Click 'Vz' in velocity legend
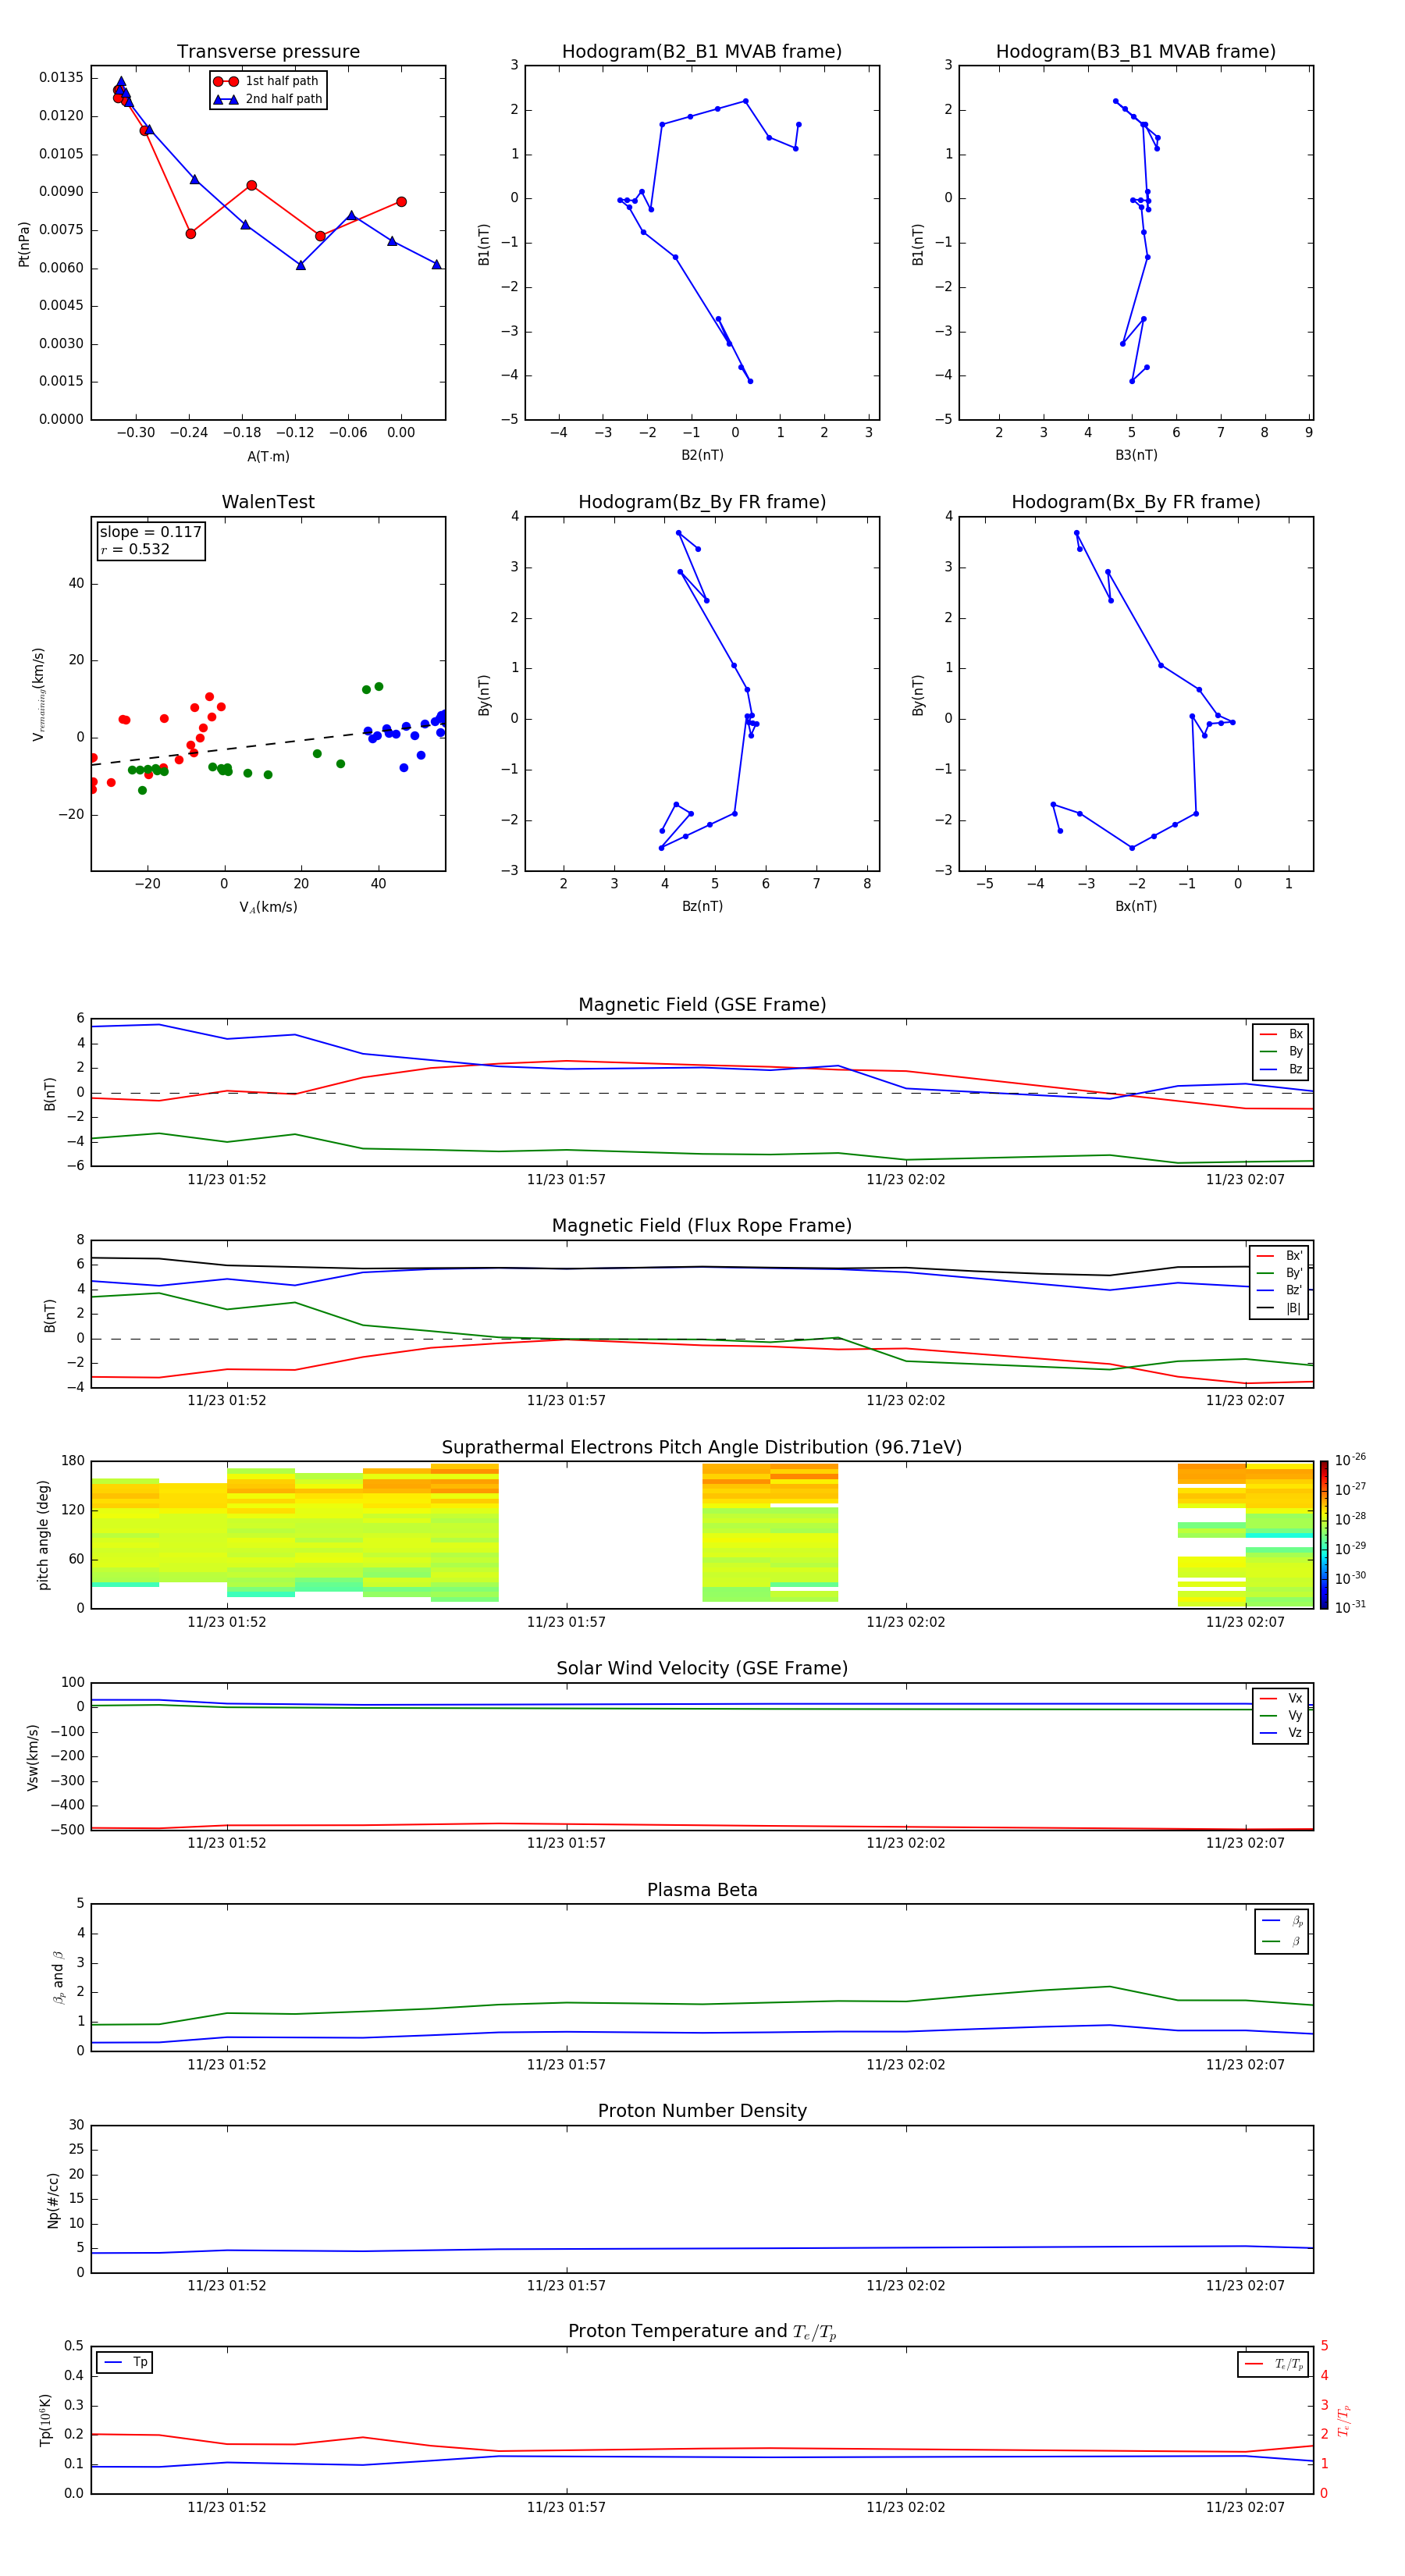Screen dimensions: 1405x2576 [1282, 1733]
